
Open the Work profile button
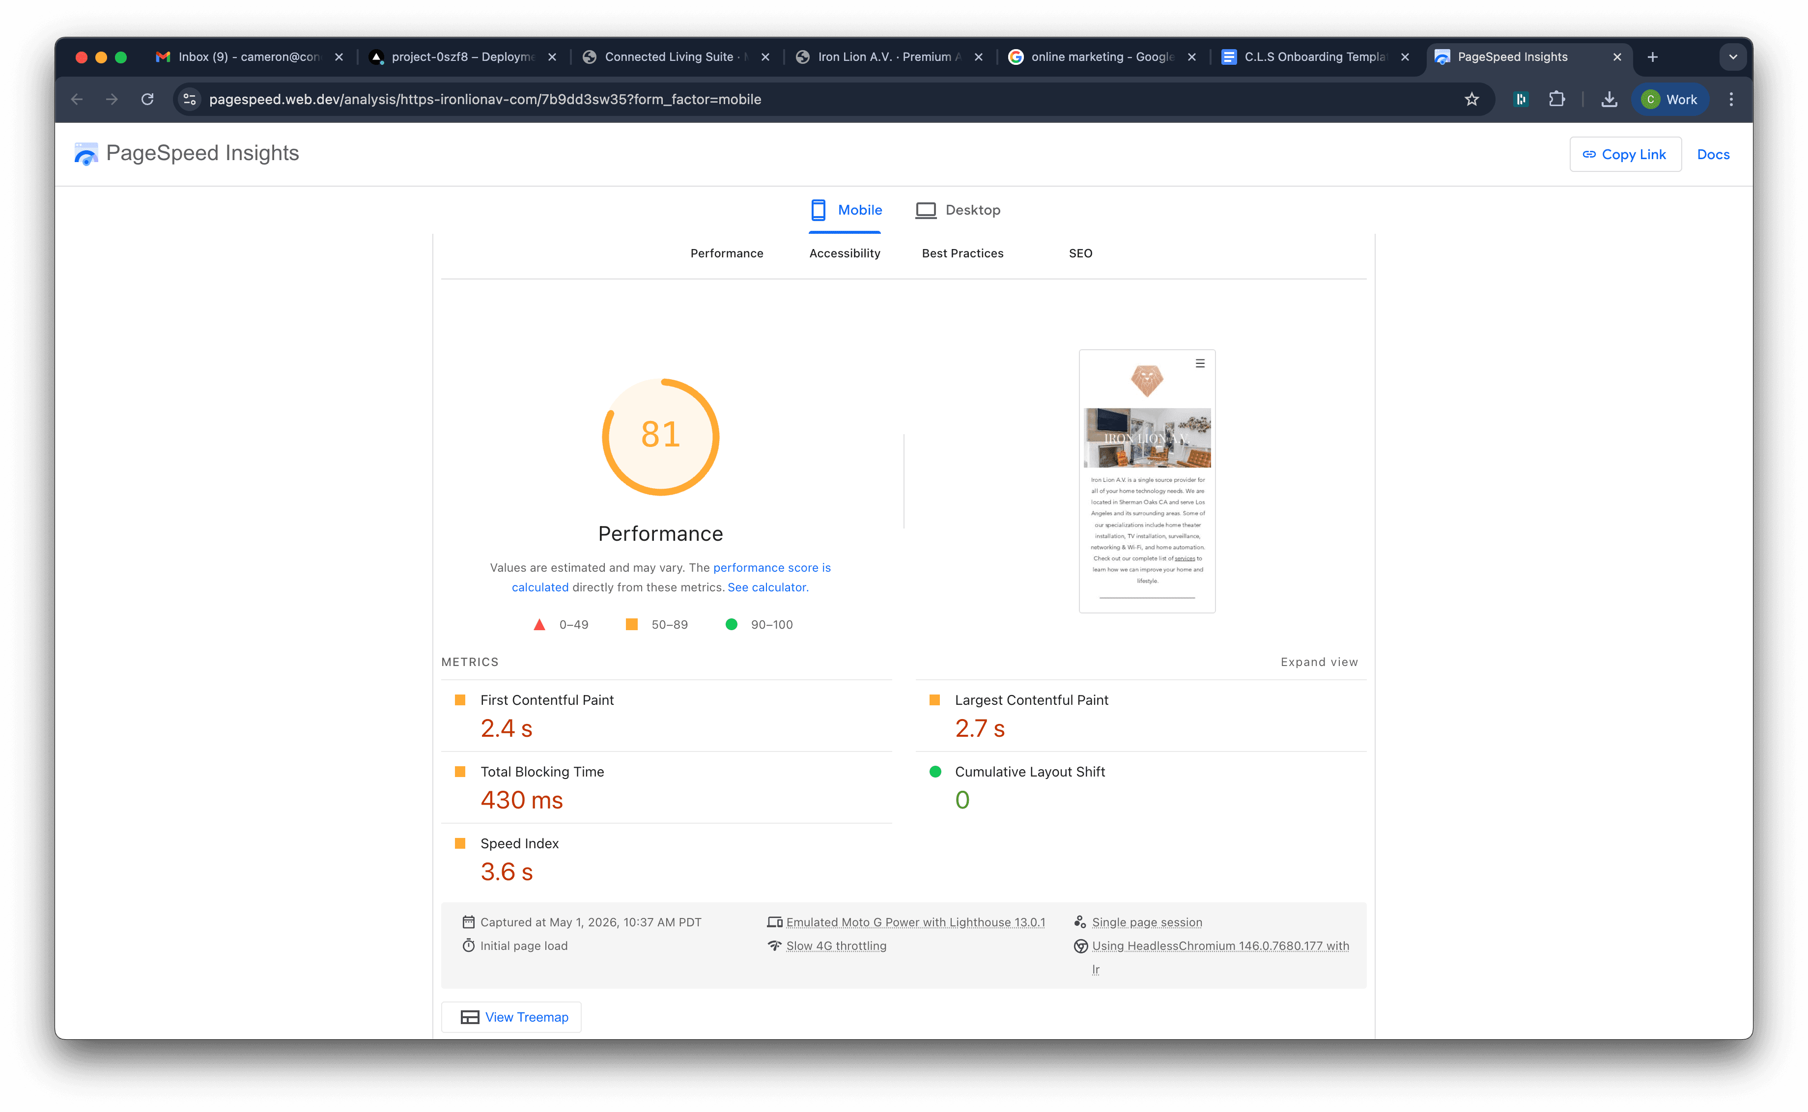(1670, 99)
